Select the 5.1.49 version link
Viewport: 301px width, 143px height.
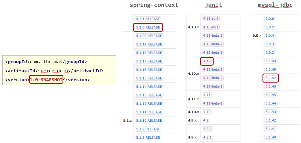tap(271, 61)
